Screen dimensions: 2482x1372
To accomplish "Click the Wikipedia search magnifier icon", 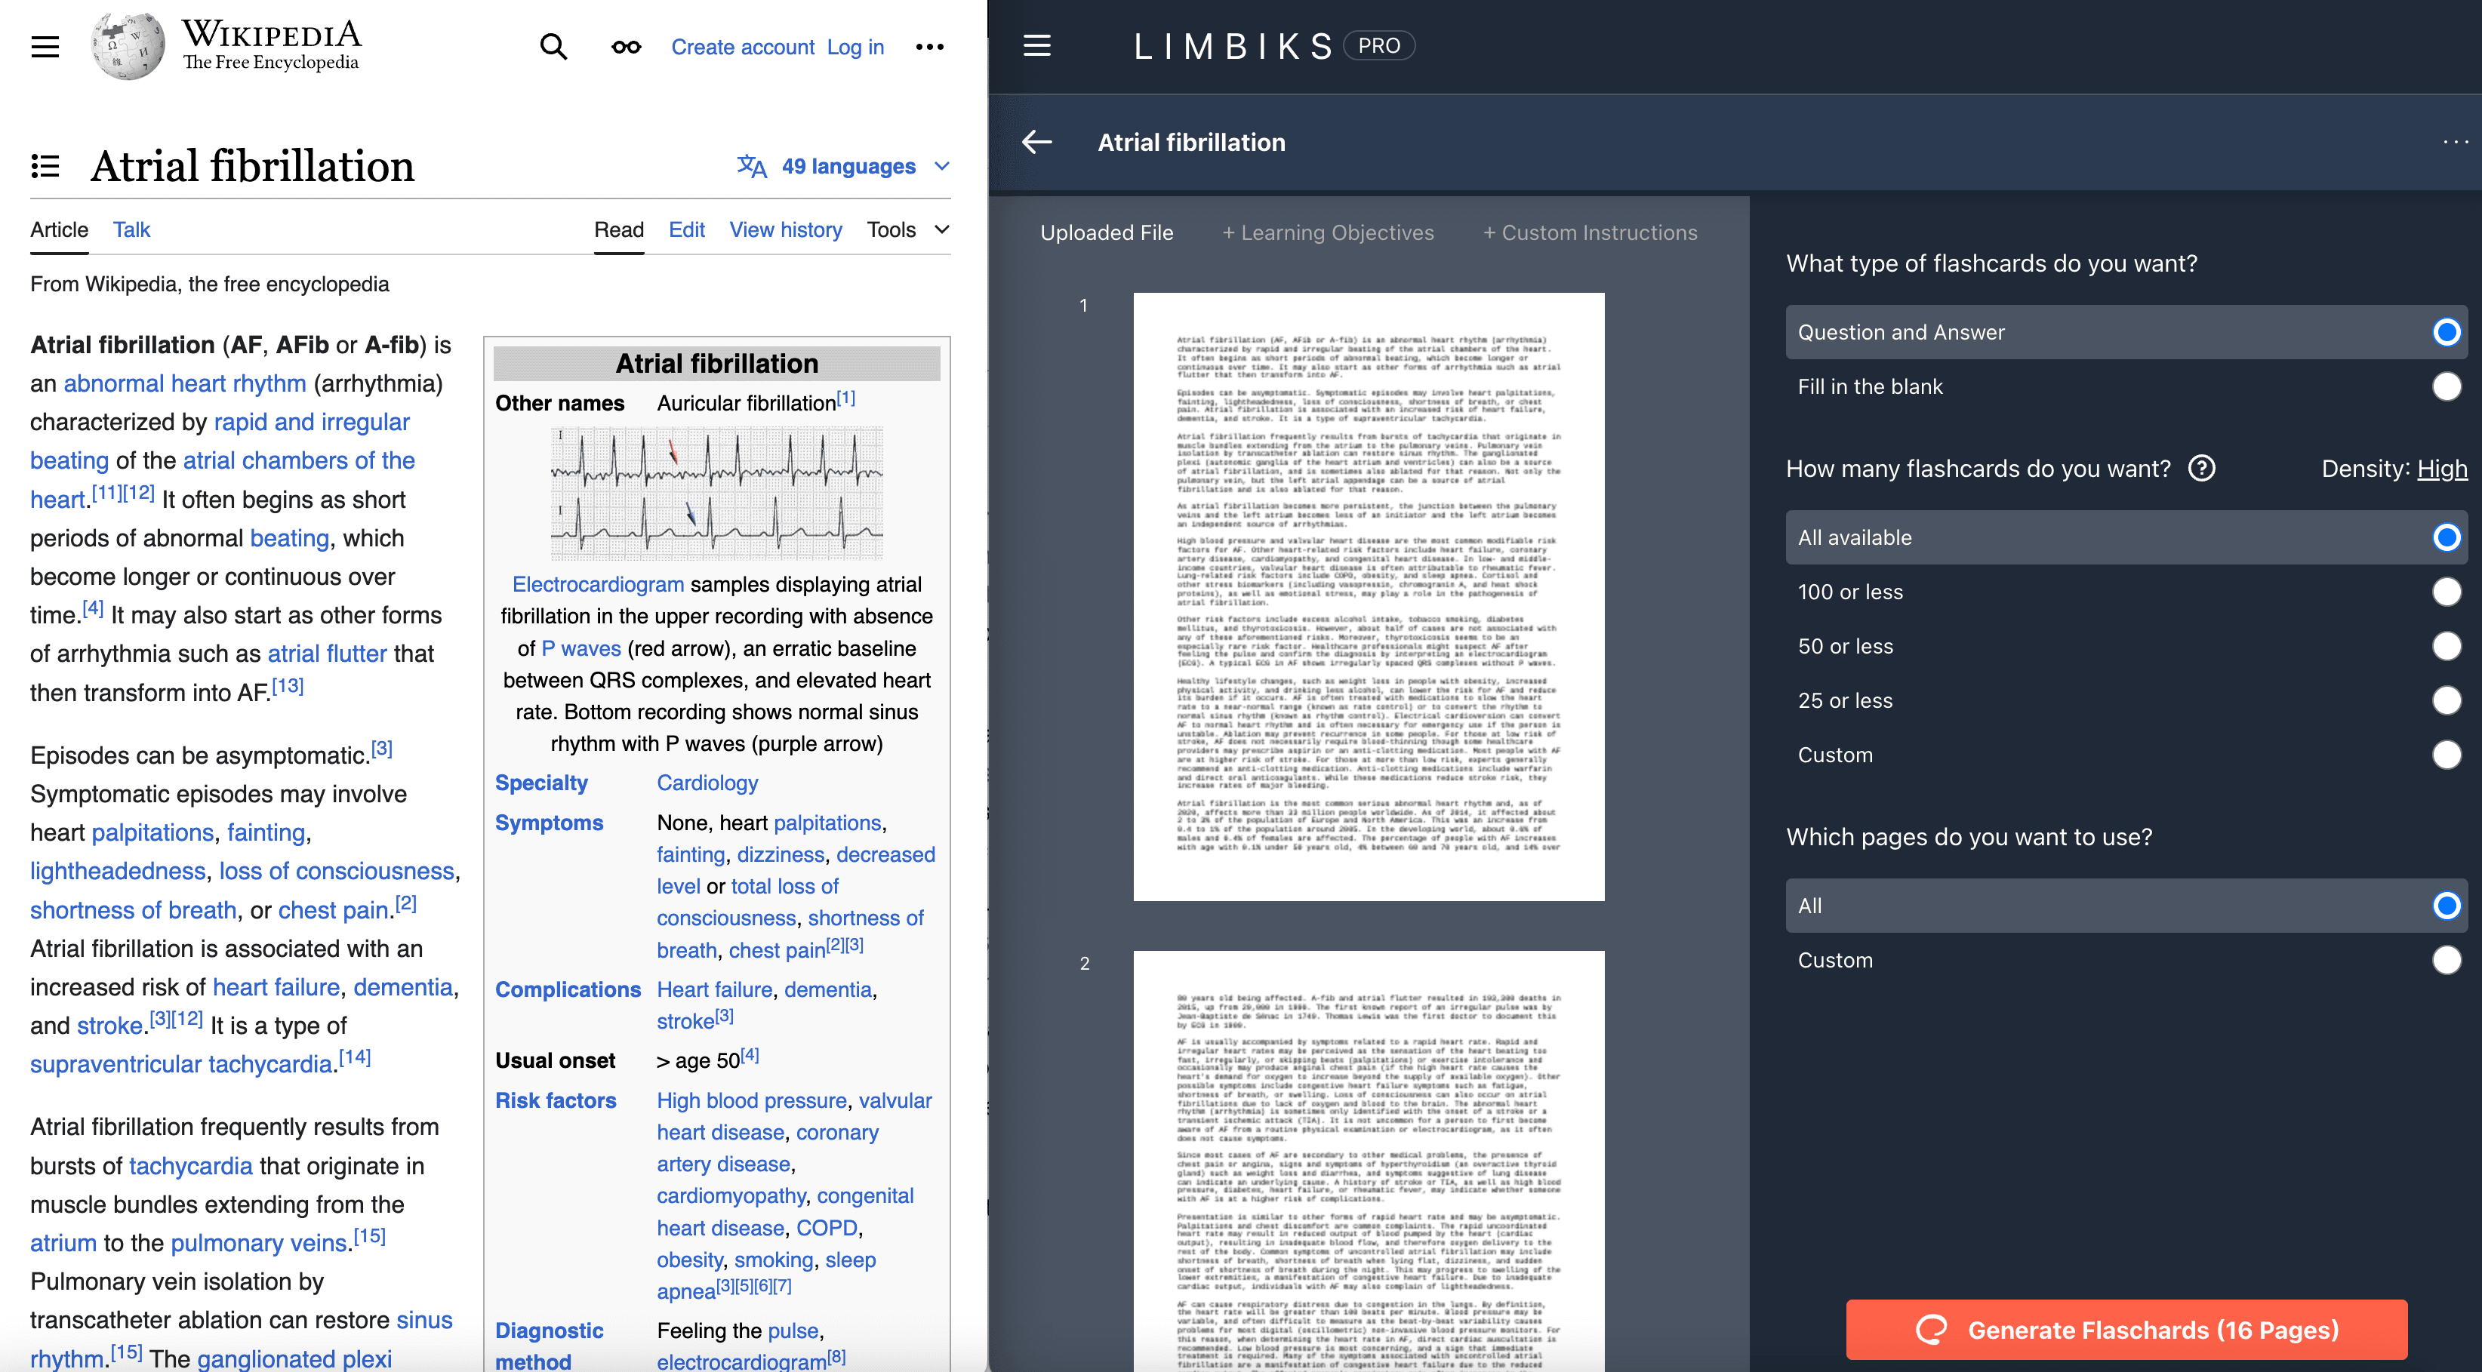I will (553, 46).
